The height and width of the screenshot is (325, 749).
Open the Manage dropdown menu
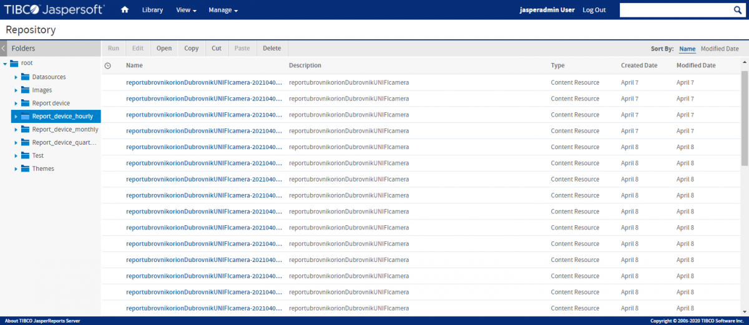pos(223,10)
